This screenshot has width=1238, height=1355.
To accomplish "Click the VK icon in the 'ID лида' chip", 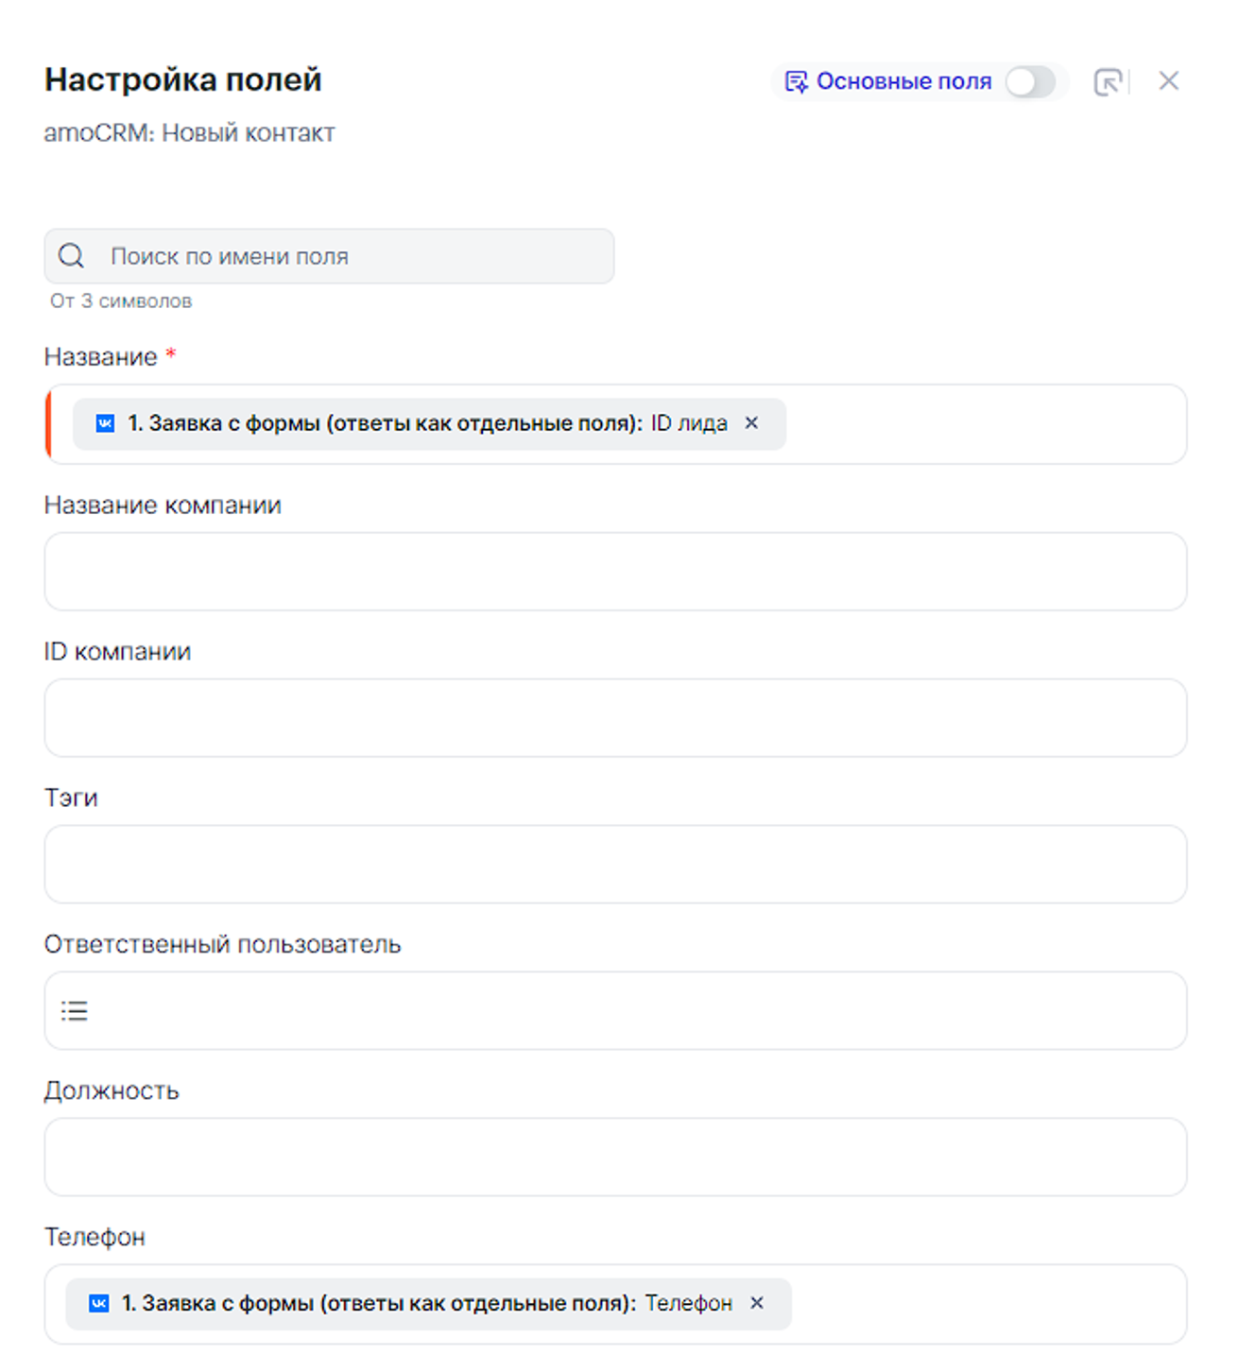I will [x=106, y=423].
